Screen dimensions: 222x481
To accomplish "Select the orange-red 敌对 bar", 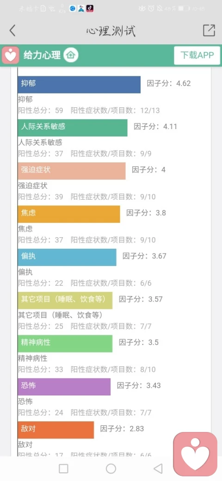I will click(x=56, y=430).
